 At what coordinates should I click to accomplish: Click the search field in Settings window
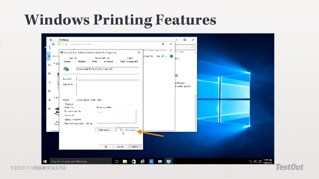(185, 47)
